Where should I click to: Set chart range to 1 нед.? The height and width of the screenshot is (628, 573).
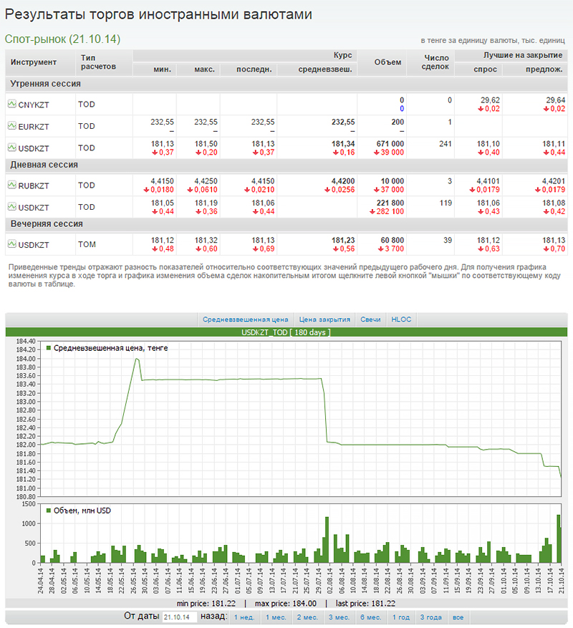click(244, 617)
